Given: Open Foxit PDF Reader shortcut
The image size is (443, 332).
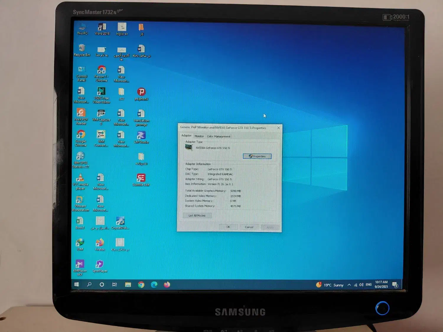Looking at the screenshot, I should tap(81, 117).
